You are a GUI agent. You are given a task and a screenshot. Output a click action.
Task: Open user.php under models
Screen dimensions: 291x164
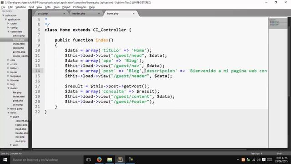click(x=18, y=105)
